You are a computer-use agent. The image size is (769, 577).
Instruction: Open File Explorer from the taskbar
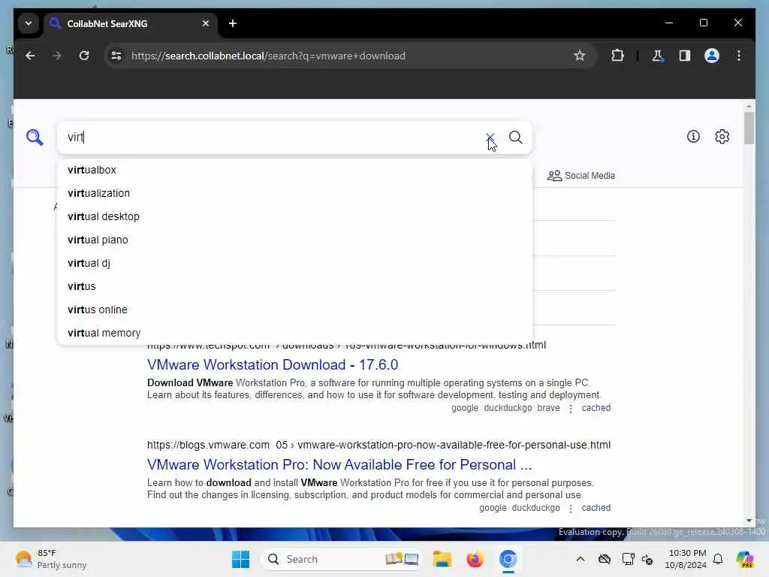(x=442, y=559)
